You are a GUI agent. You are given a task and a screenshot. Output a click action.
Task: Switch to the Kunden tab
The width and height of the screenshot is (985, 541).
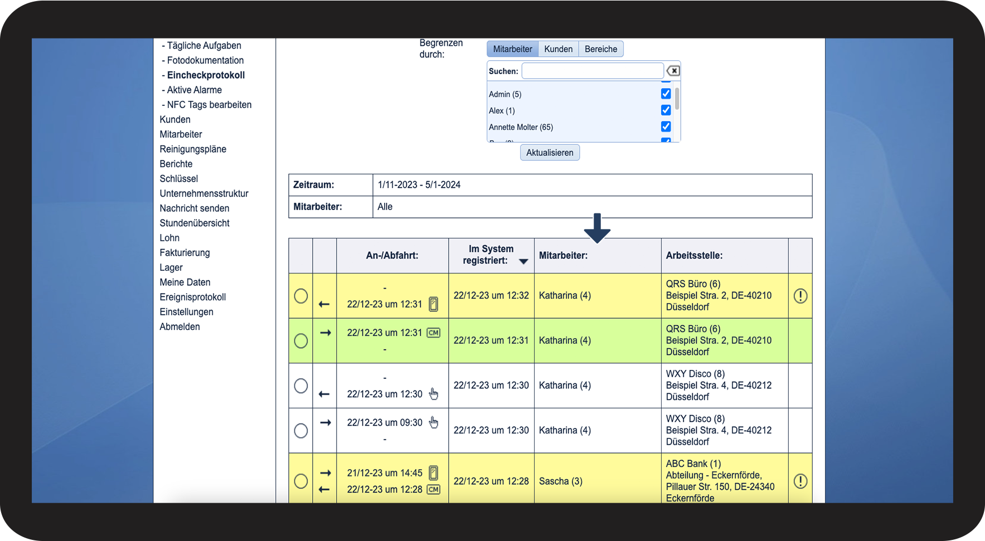click(558, 49)
